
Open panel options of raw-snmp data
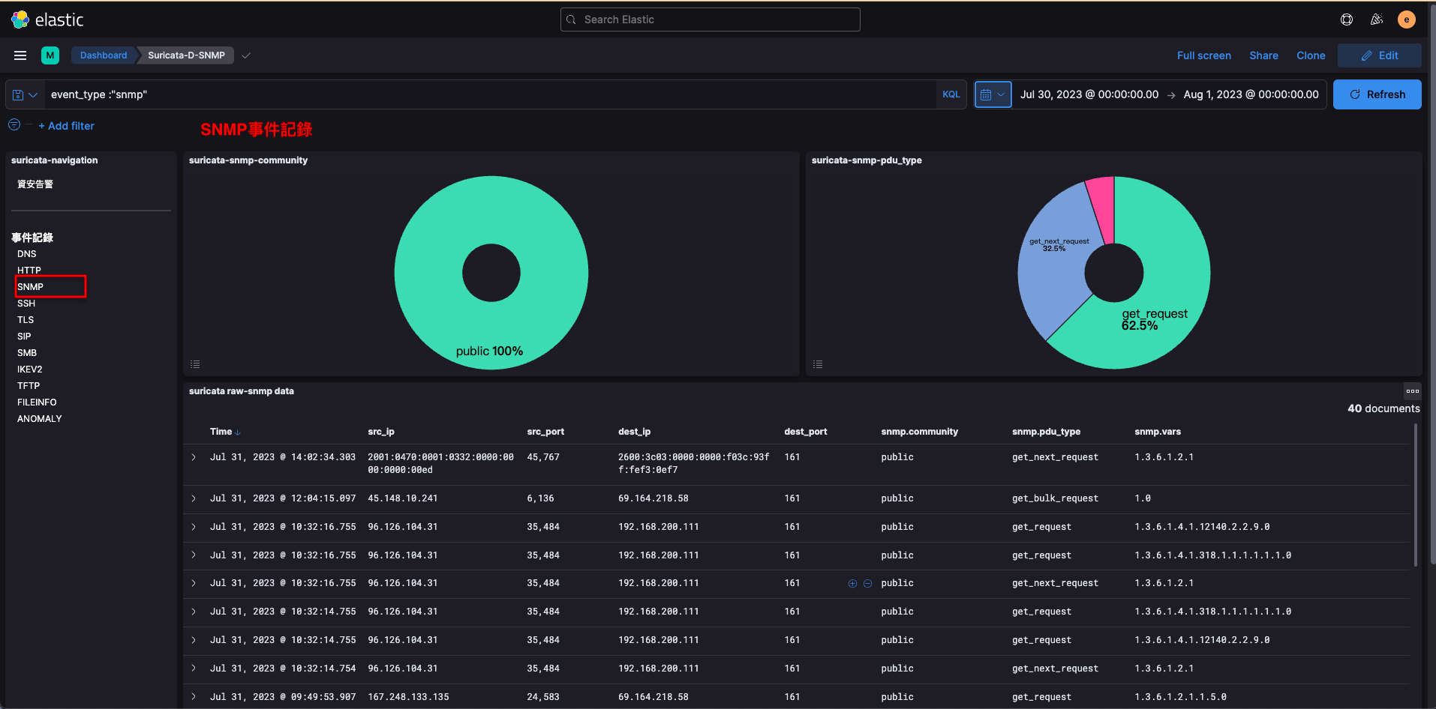(1413, 390)
